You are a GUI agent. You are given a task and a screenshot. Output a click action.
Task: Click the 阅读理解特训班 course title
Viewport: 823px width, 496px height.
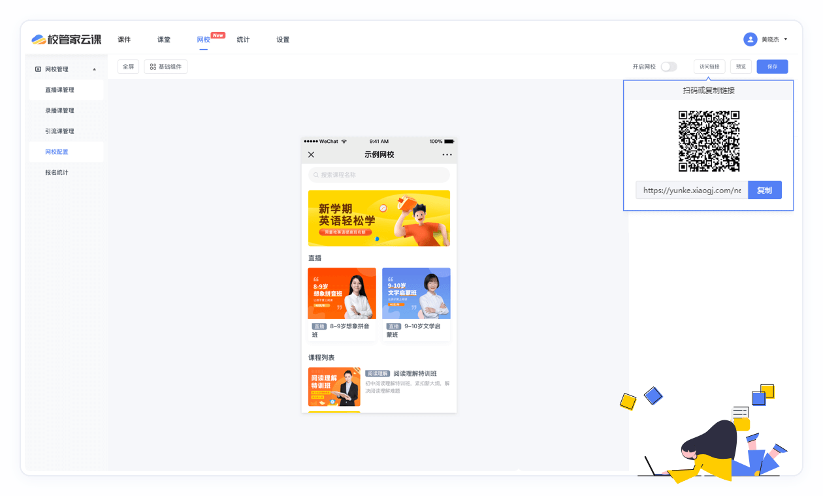click(415, 373)
